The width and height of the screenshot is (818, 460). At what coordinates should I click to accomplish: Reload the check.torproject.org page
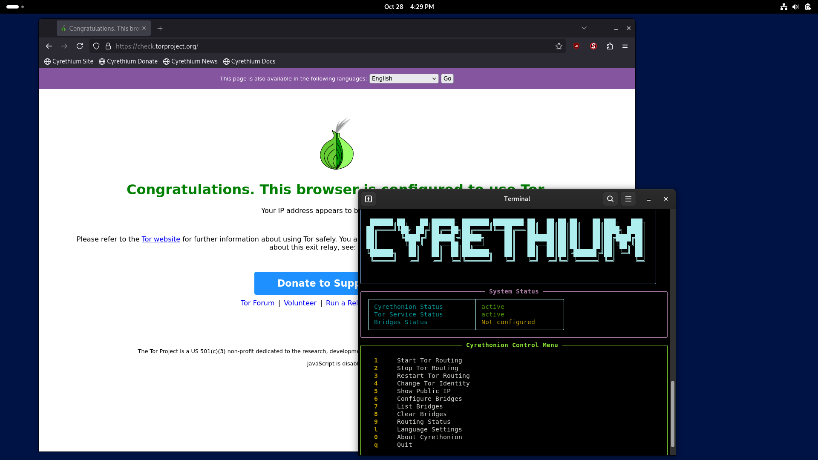click(80, 46)
